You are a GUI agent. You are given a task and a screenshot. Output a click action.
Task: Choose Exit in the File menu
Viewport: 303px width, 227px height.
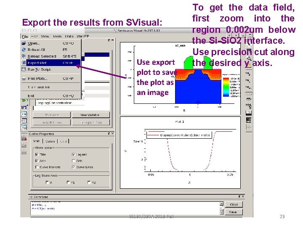click(50, 96)
